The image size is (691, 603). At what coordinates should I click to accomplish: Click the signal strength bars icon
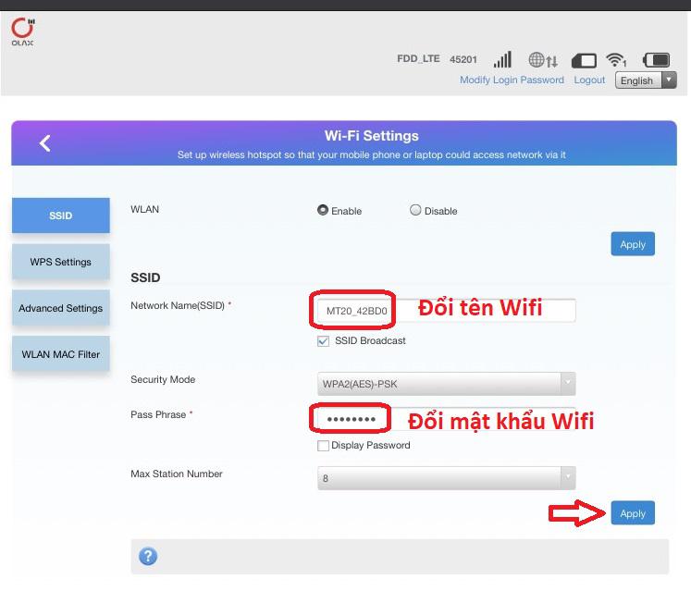[502, 59]
